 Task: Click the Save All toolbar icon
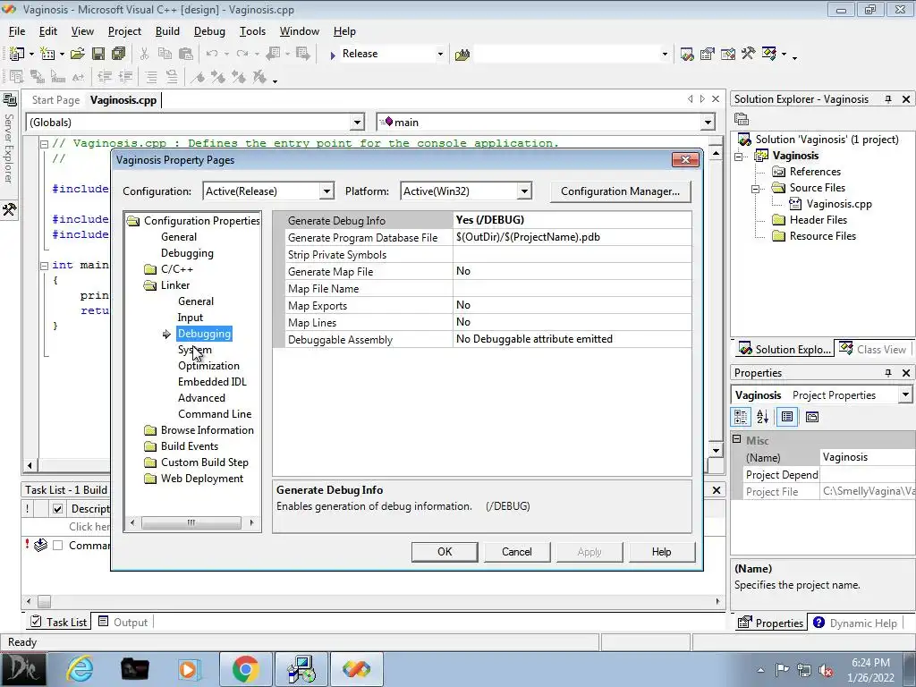point(119,54)
